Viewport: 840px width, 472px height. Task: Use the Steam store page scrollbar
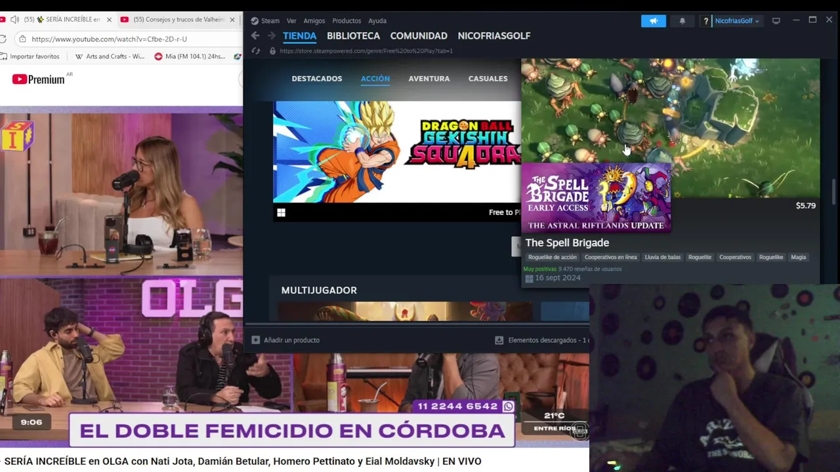click(834, 192)
